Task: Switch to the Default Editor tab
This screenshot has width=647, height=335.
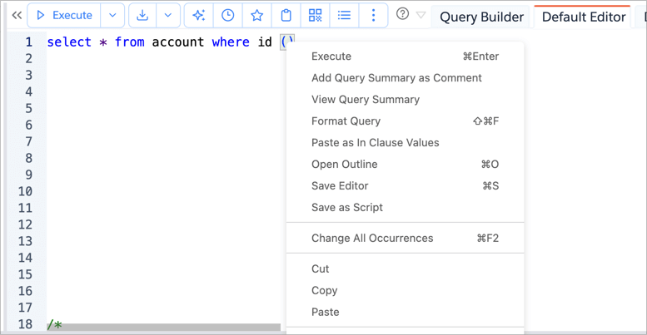Action: (x=583, y=17)
